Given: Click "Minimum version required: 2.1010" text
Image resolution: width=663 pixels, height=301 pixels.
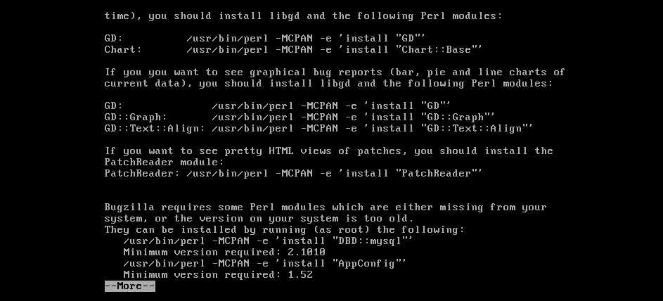Looking at the screenshot, I should (x=224, y=252).
